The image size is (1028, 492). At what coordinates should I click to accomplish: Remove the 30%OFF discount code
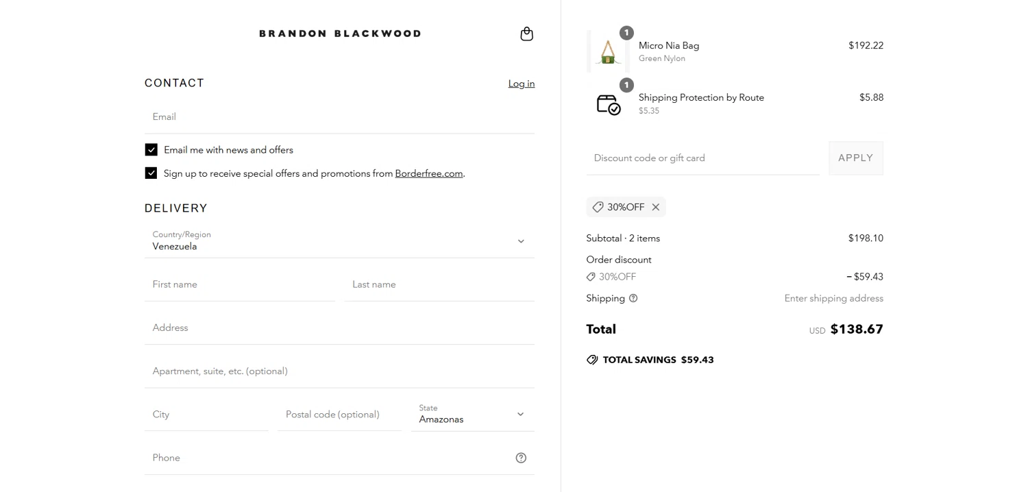pos(656,207)
